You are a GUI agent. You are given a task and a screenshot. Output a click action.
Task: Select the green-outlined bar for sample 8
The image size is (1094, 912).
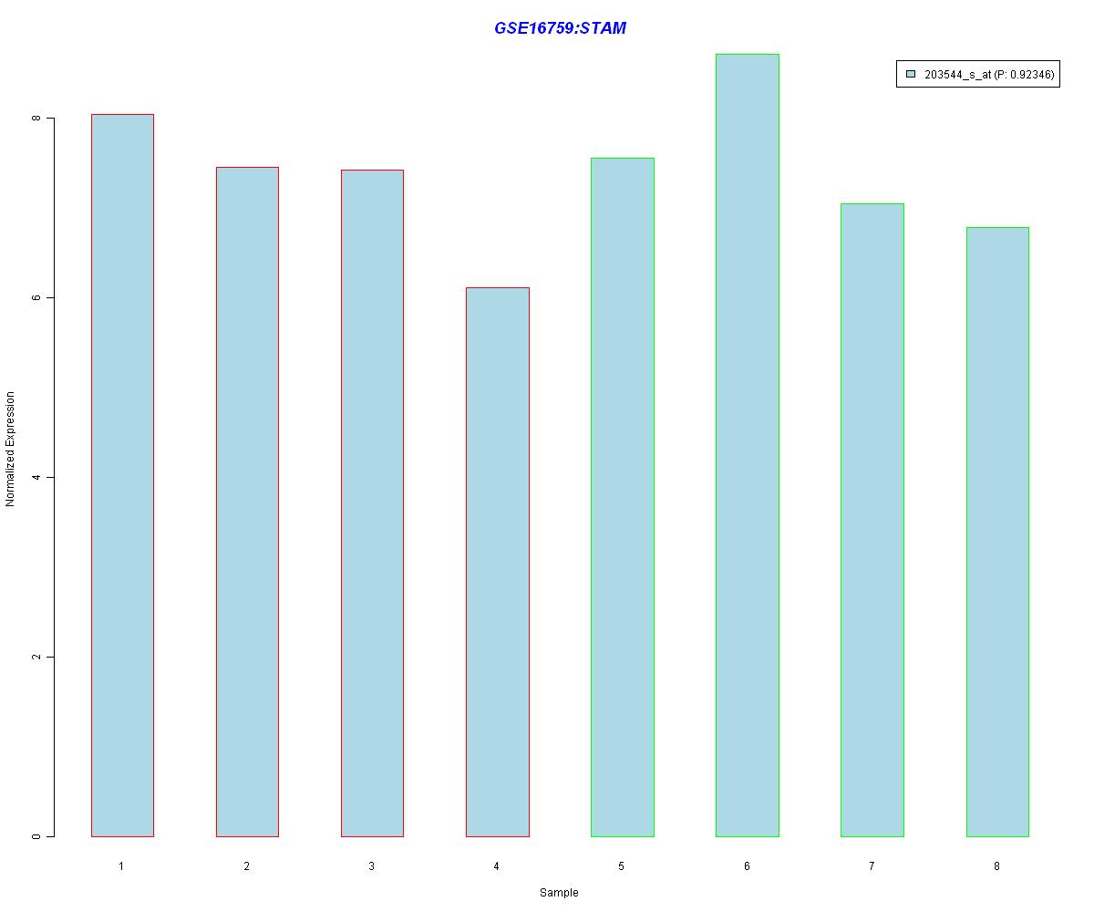997,532
